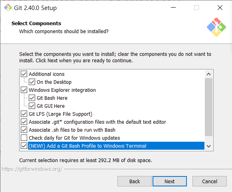The image size is (232, 192).
Task: Click the component list scrollbar thumb
Action: click(x=208, y=107)
